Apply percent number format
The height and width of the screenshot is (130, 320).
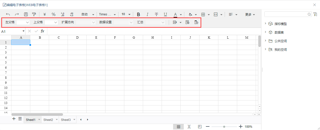click(x=54, y=14)
